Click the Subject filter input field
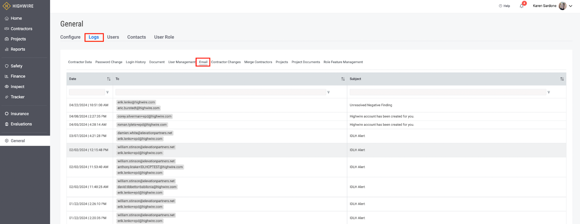Screen dimensions: 580x224 click(x=448, y=92)
